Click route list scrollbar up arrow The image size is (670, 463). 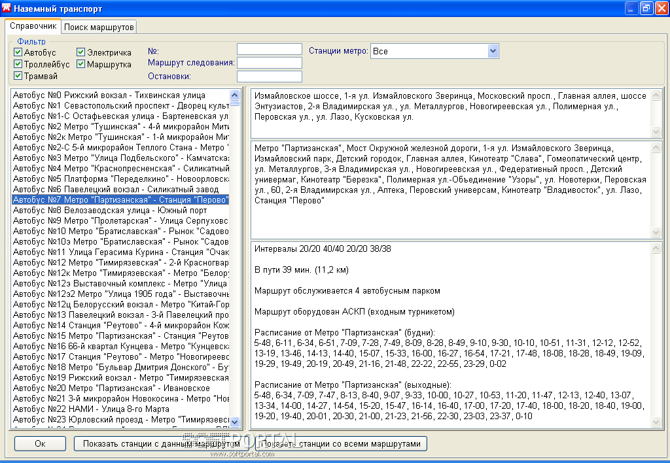(x=235, y=95)
